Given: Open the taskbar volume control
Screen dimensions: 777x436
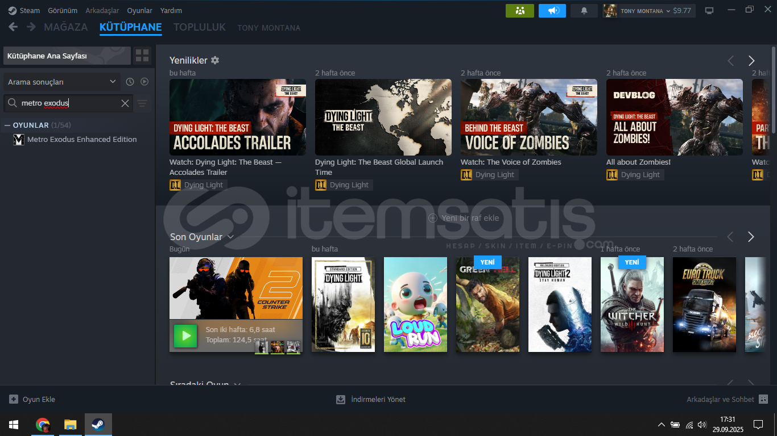Looking at the screenshot, I should (x=702, y=425).
